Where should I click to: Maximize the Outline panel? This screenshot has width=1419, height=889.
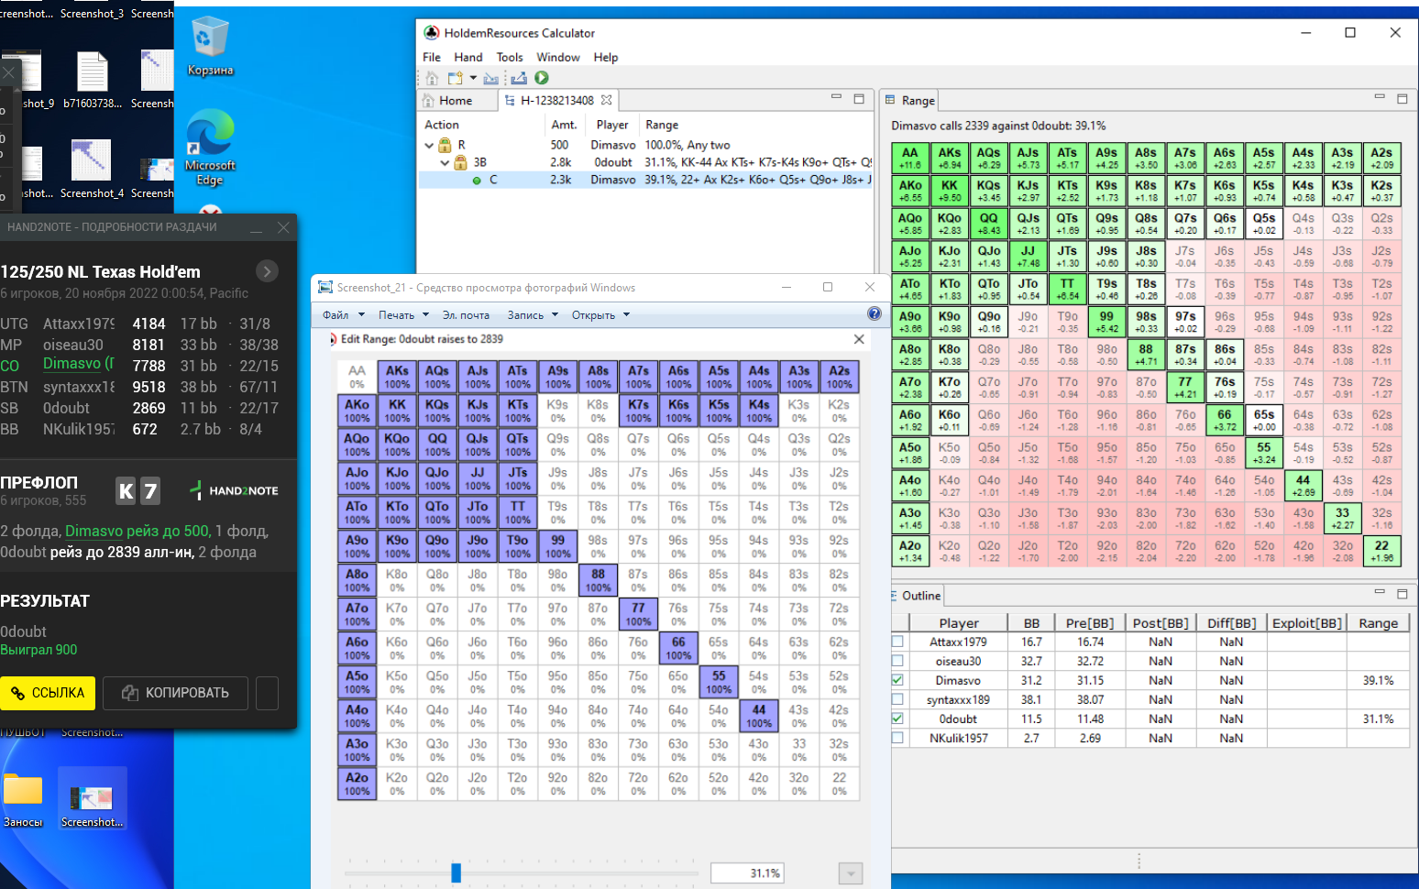pyautogui.click(x=1402, y=594)
